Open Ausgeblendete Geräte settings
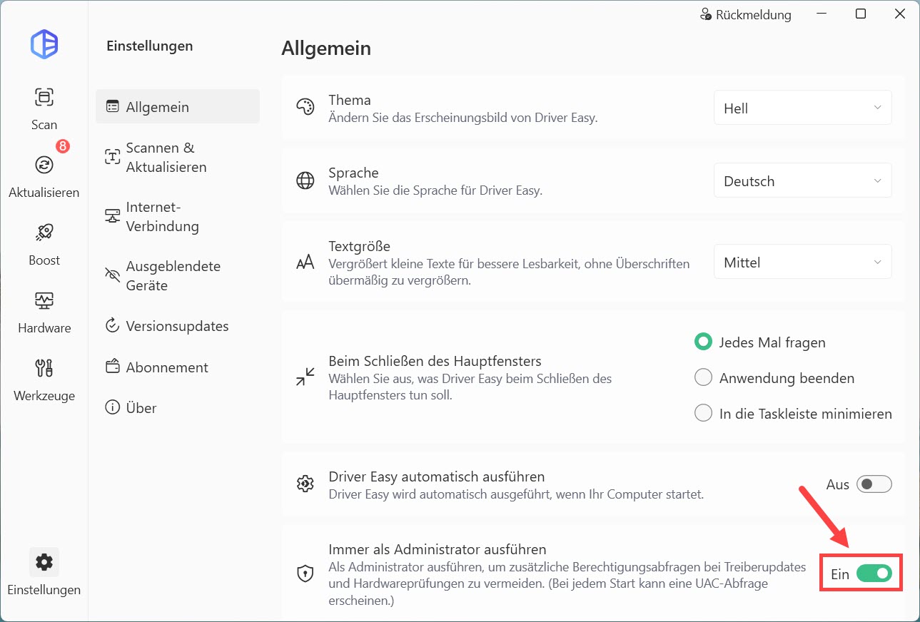This screenshot has height=622, width=920. [178, 276]
